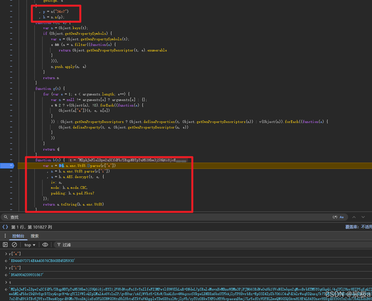Click the line var n = Object.keys(t);
Viewport: 372px width, 301px height.
click(65, 28)
